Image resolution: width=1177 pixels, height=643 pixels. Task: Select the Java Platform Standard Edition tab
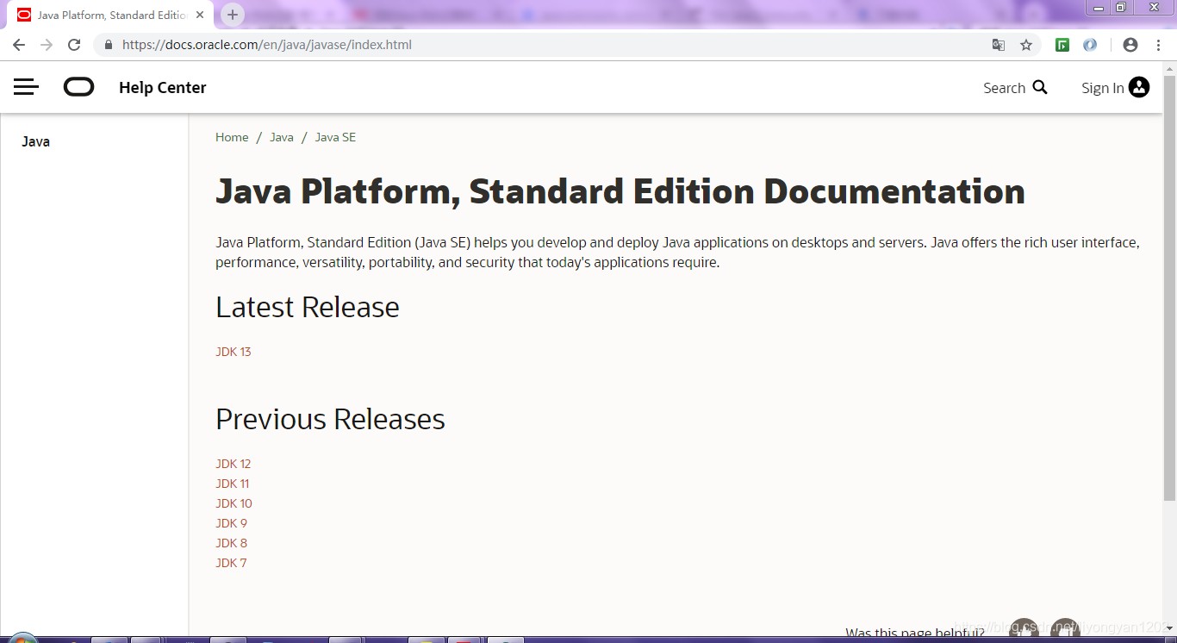(112, 16)
